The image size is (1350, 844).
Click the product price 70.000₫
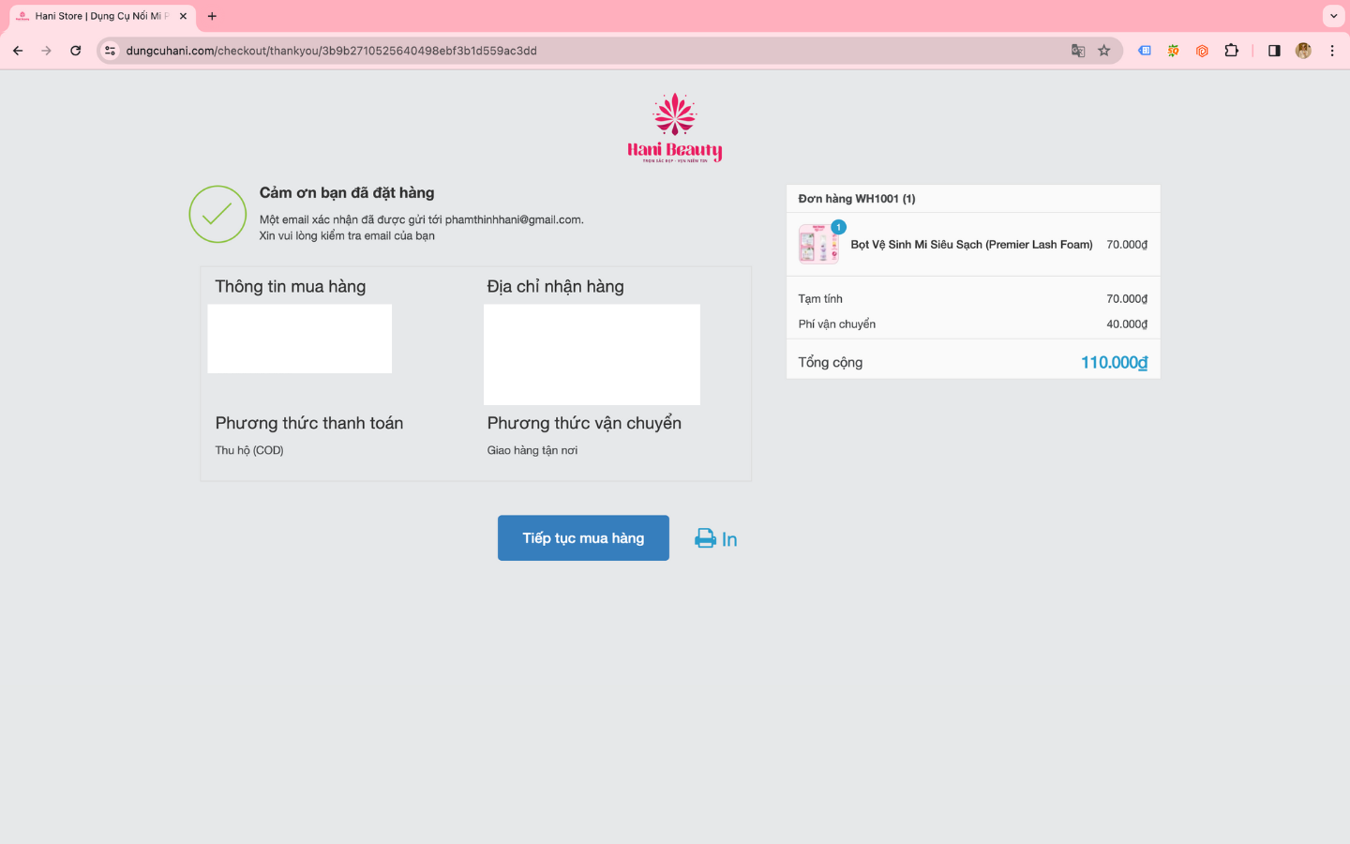(1127, 245)
